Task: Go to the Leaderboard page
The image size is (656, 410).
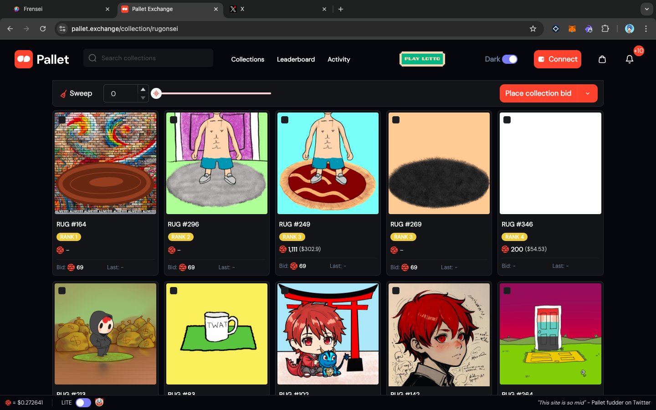Action: click(x=296, y=59)
